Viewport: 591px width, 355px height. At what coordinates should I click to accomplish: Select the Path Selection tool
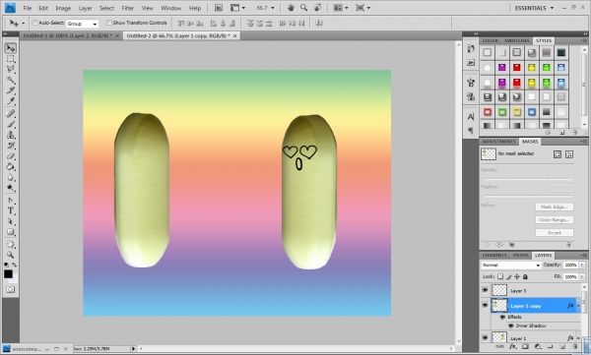tap(11, 221)
